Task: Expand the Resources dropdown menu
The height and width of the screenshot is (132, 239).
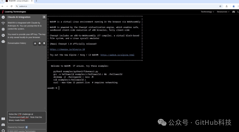Action: click(x=223, y=12)
